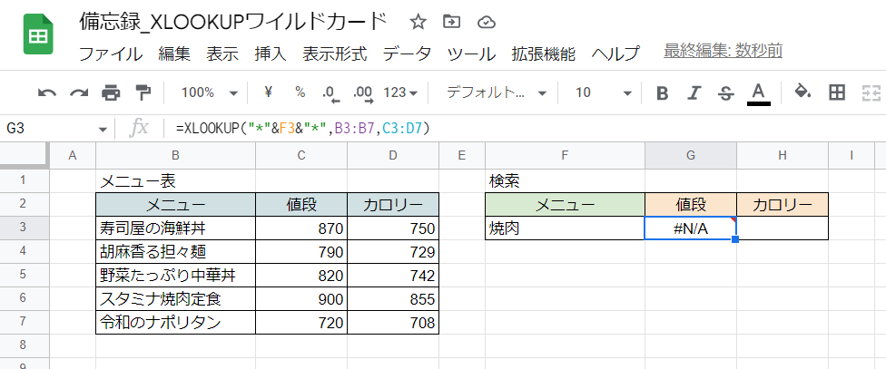Star this spreadsheet document

point(418,22)
